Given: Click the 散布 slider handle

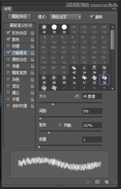Looking at the screenshot, I should (x=49, y=133).
